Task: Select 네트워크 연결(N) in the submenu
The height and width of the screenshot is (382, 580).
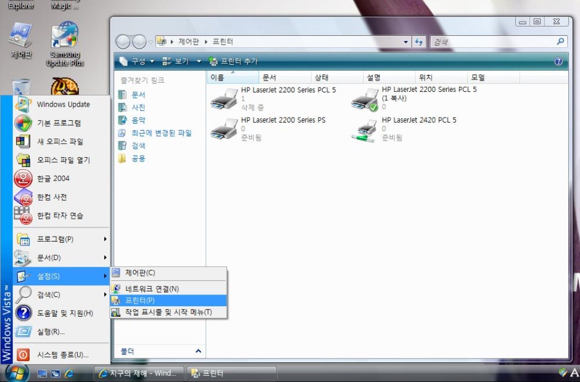Action: (x=168, y=288)
